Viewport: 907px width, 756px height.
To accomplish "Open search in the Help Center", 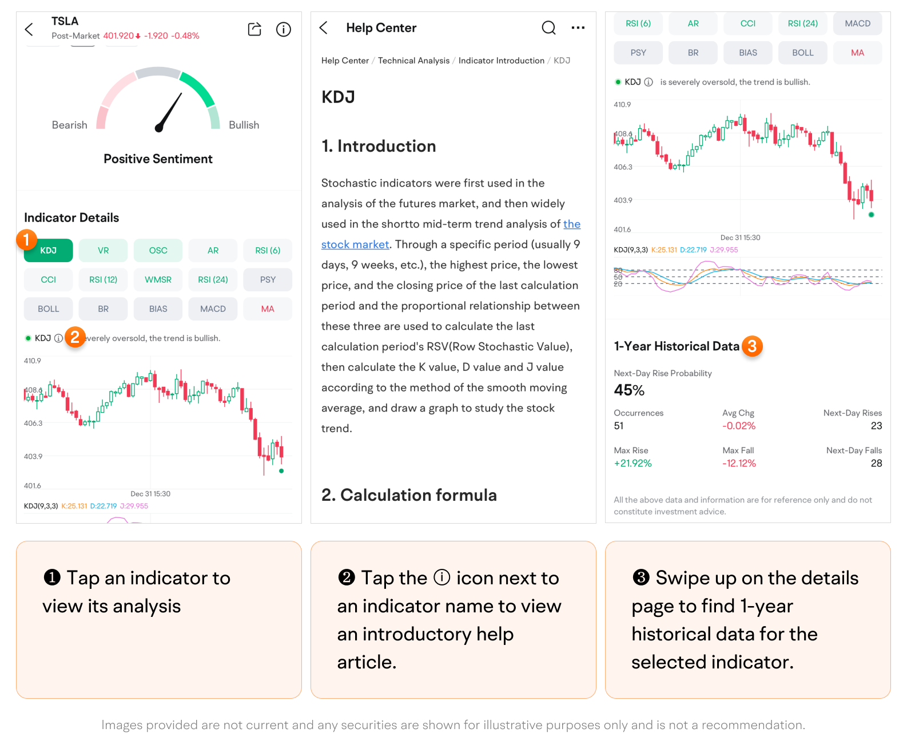I will (548, 27).
